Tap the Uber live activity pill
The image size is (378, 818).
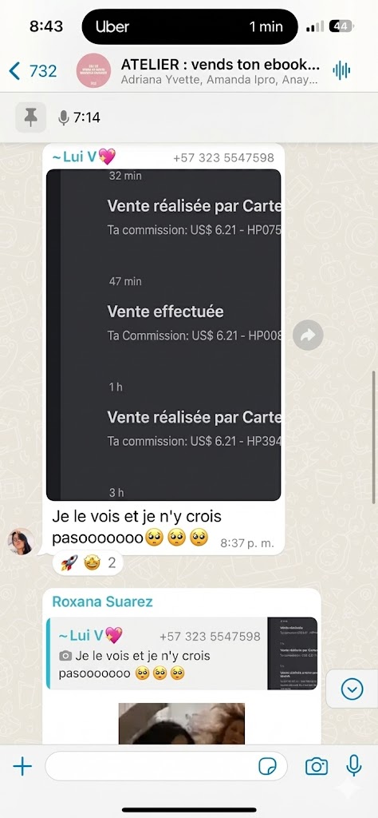coord(190,26)
